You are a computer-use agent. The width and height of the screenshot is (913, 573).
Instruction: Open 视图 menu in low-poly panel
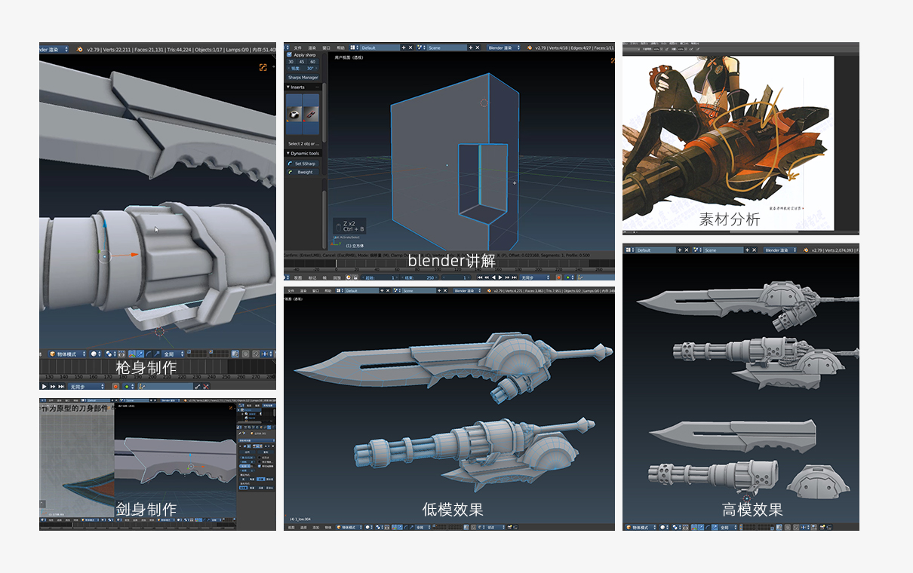click(290, 527)
